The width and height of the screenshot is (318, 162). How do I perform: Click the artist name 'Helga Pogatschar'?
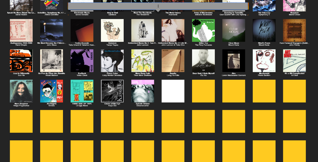tap(21, 106)
